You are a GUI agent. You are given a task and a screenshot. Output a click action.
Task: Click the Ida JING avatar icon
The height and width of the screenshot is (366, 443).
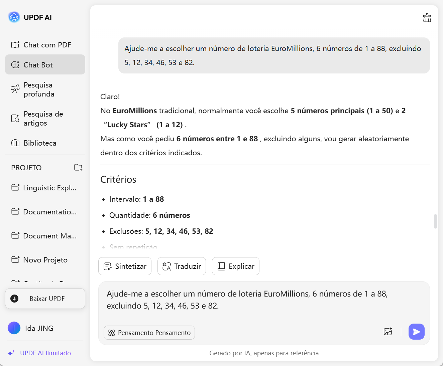14,328
